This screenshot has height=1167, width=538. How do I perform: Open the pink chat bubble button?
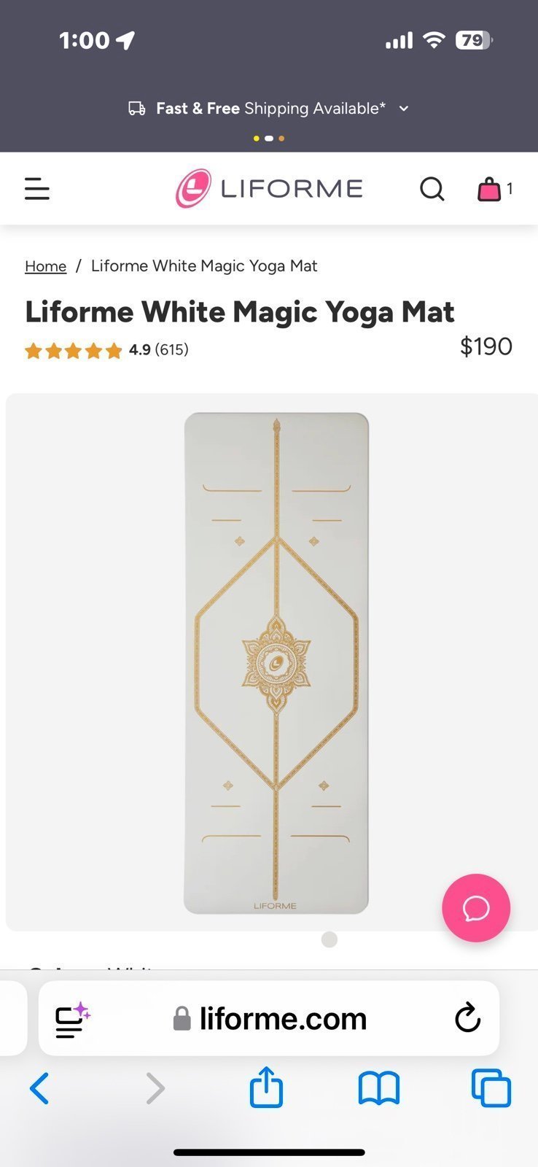pos(476,908)
